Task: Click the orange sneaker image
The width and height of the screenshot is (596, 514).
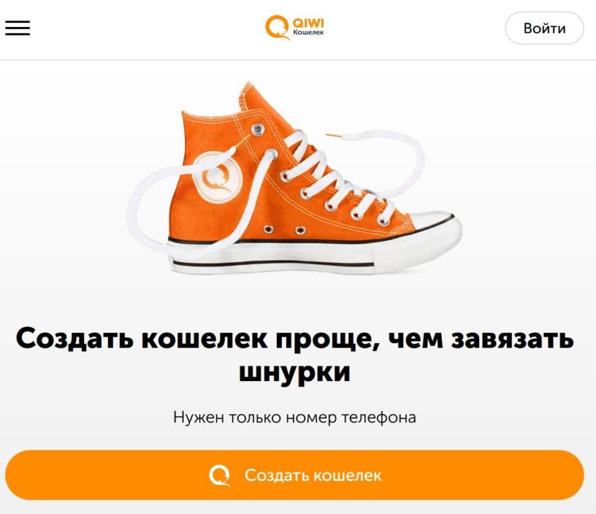Action: point(295,177)
